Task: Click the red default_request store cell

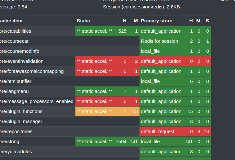Action: [175, 131]
